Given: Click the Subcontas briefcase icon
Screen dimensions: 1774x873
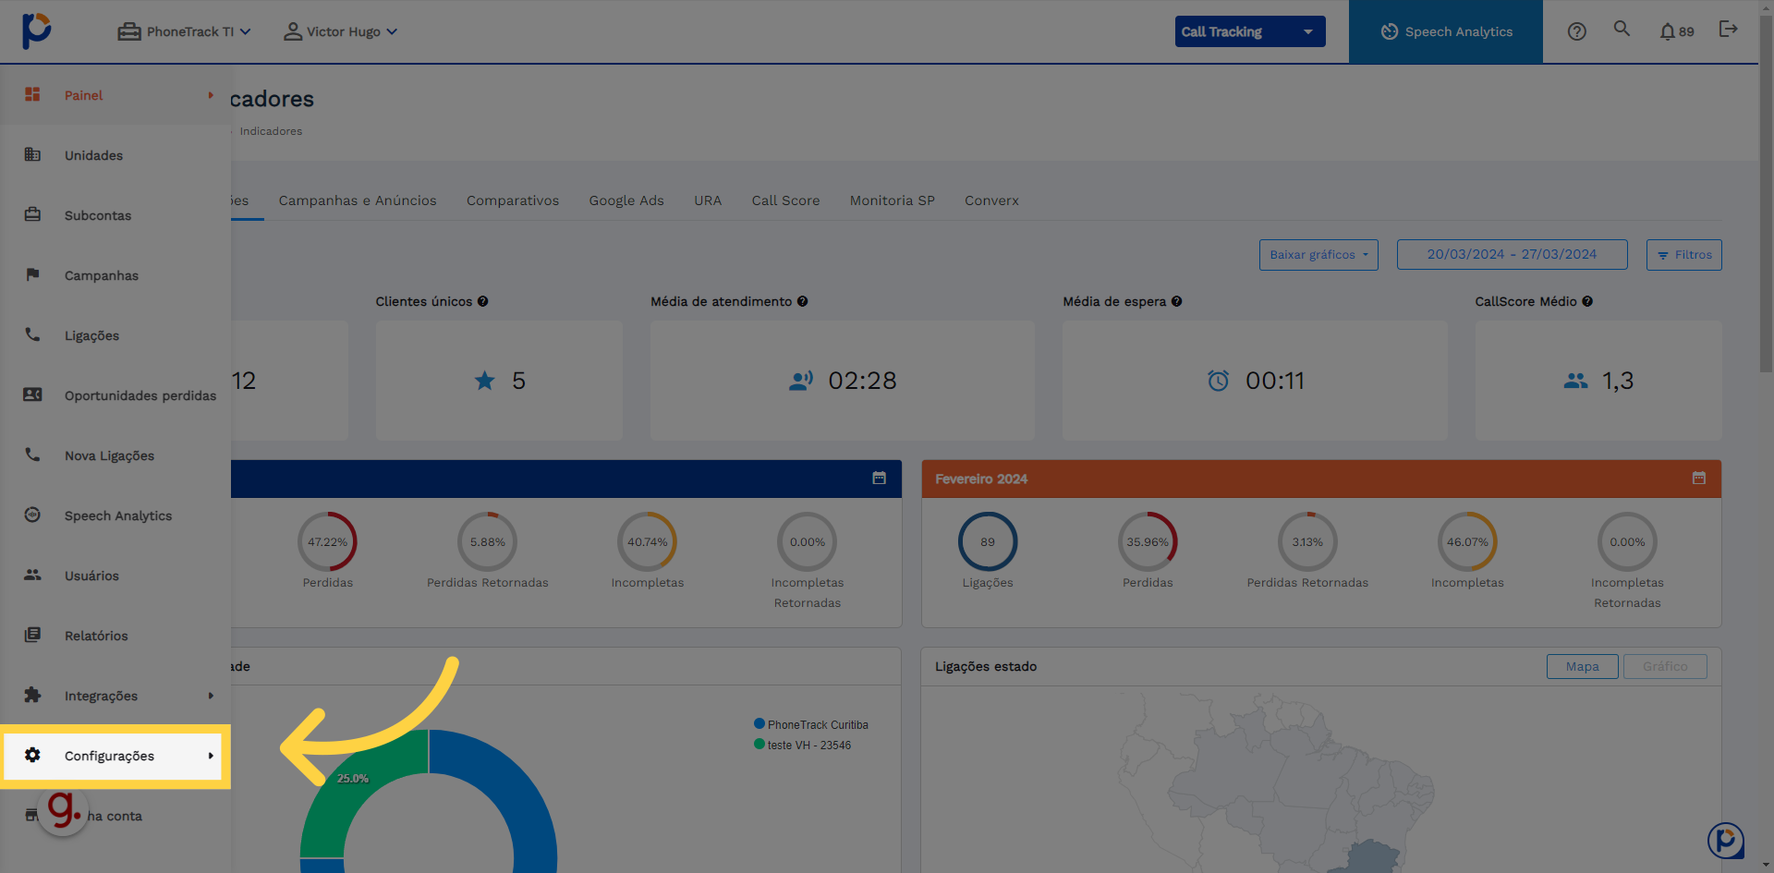Looking at the screenshot, I should (32, 214).
